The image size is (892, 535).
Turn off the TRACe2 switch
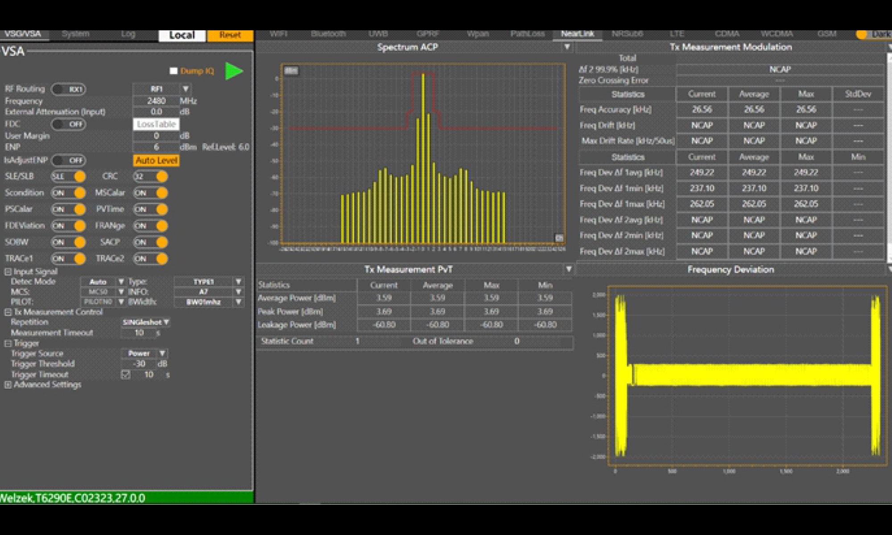click(x=150, y=259)
